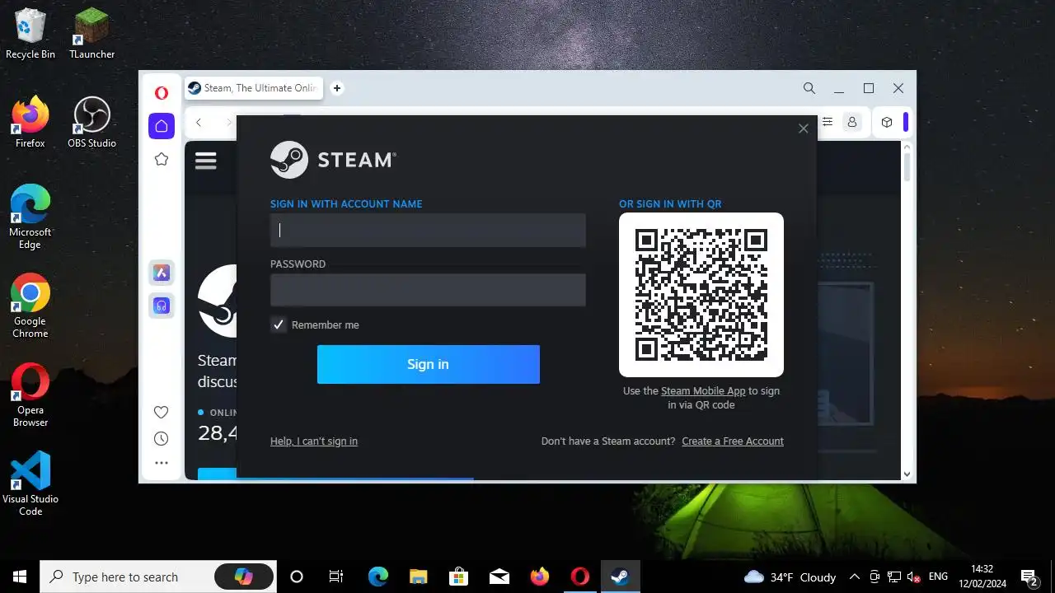
Task: Open Aria AI sidebar icon
Action: click(162, 273)
